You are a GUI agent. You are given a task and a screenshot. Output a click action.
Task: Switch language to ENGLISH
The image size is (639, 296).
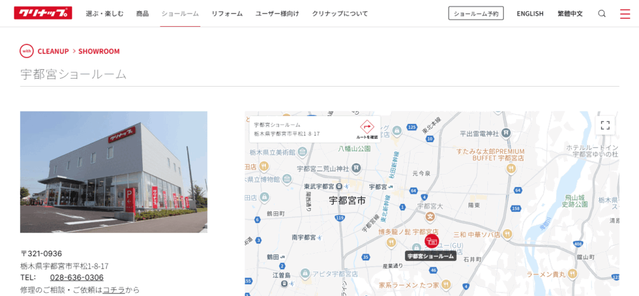530,14
